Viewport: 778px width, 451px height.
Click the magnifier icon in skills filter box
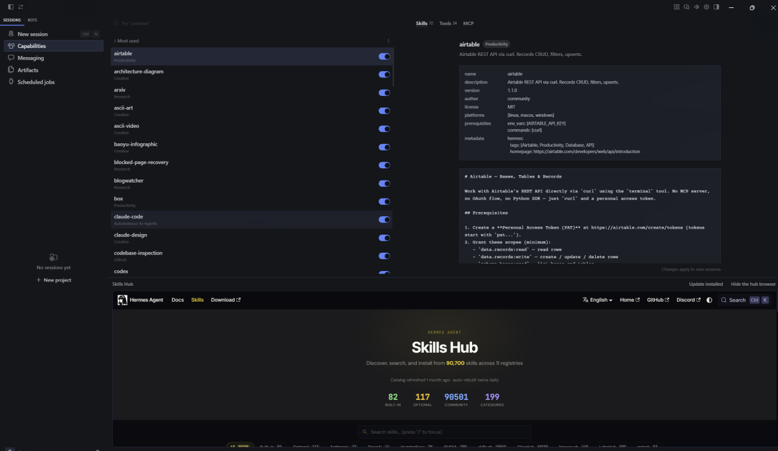tap(116, 23)
